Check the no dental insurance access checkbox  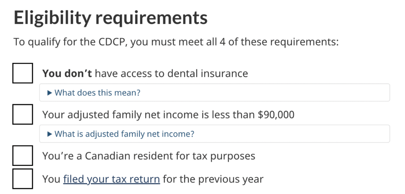pyautogui.click(x=22, y=73)
